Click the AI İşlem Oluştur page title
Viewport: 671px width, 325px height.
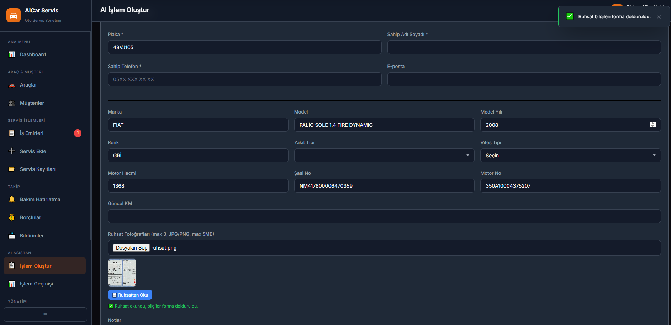(125, 10)
